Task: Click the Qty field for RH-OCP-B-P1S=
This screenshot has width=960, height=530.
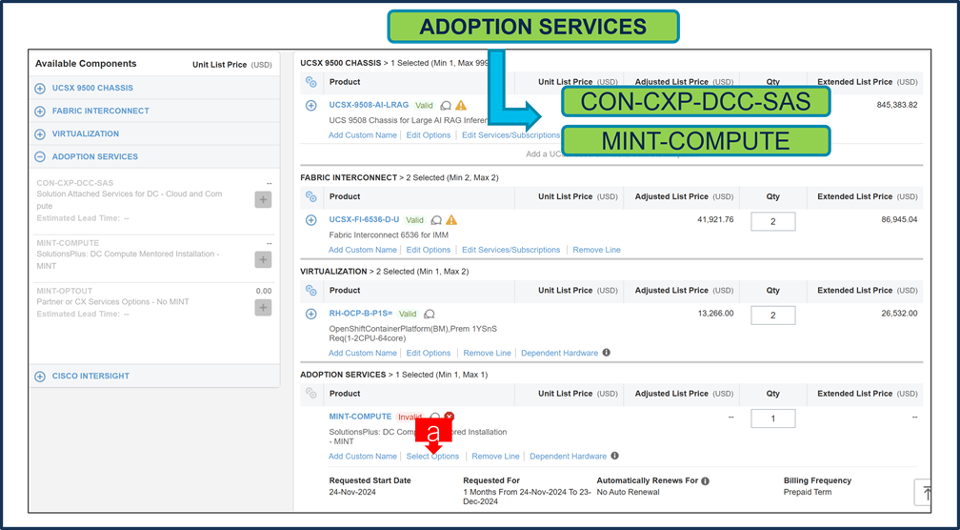Action: point(773,316)
